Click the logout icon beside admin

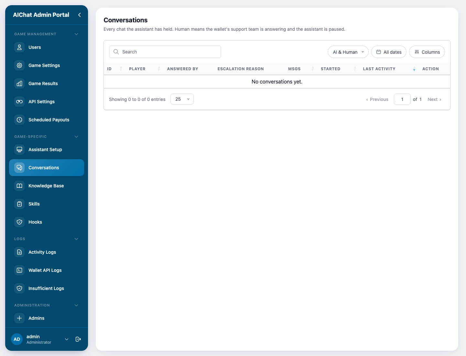78,339
